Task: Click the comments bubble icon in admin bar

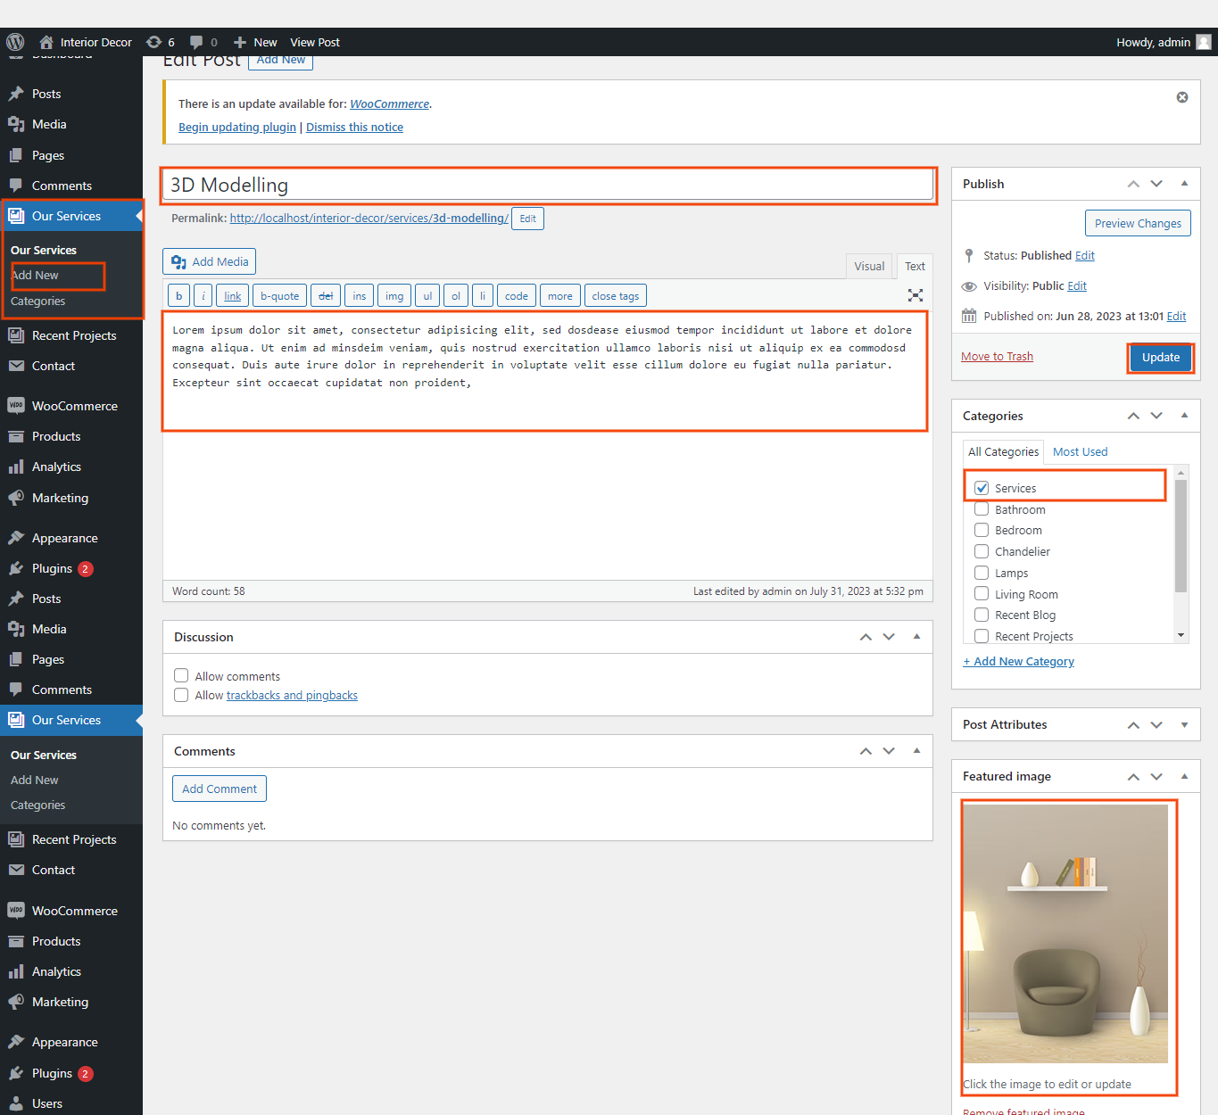Action: (196, 42)
